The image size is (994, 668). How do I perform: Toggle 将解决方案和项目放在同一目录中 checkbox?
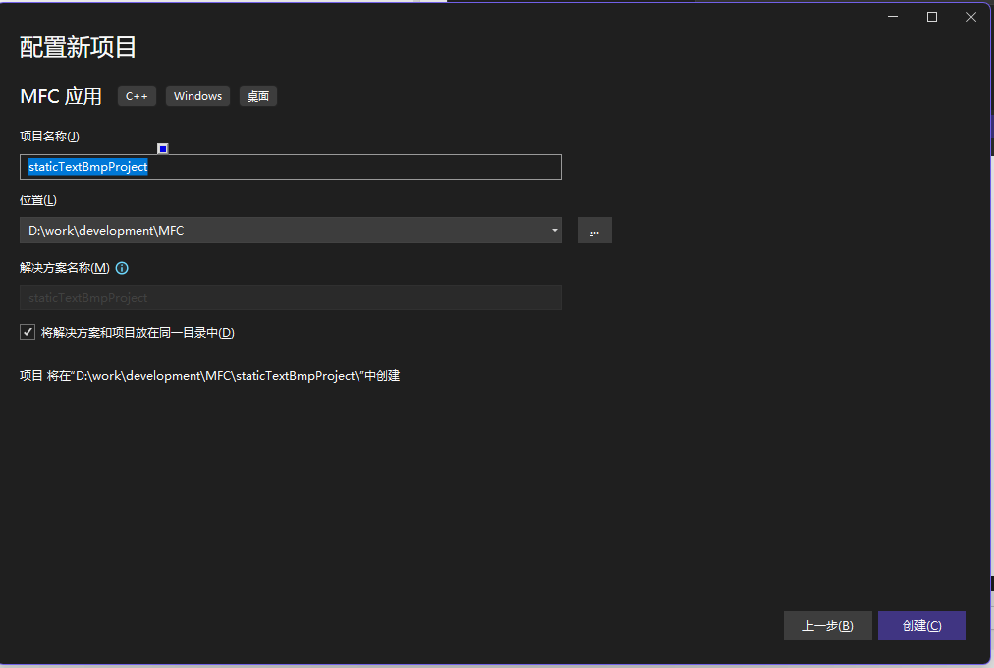pos(28,333)
